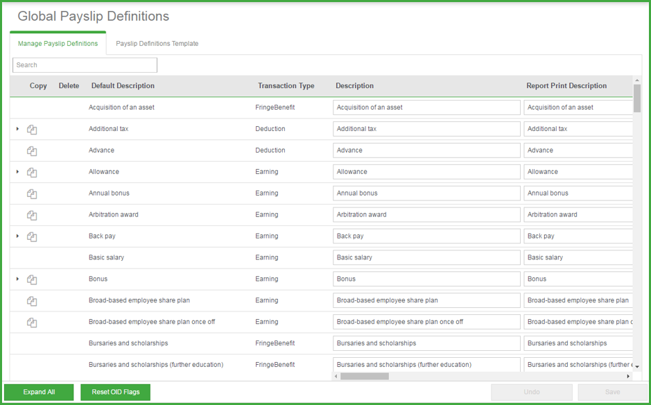Edit Description field for Basic salary
The height and width of the screenshot is (405, 651).
(x=426, y=257)
